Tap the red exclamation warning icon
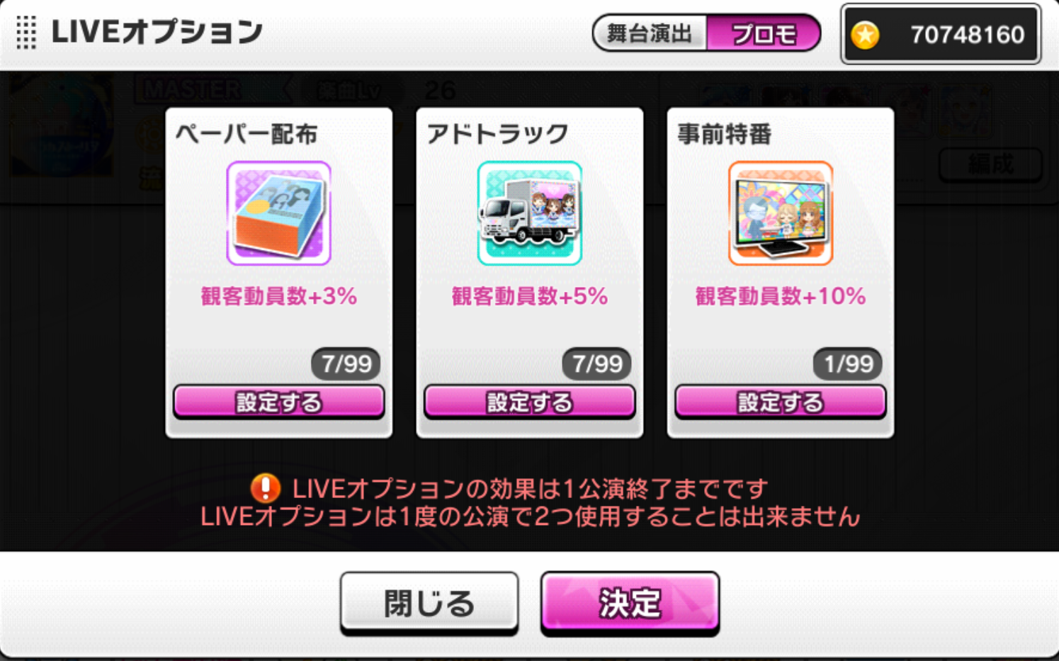The width and height of the screenshot is (1059, 661). (266, 487)
